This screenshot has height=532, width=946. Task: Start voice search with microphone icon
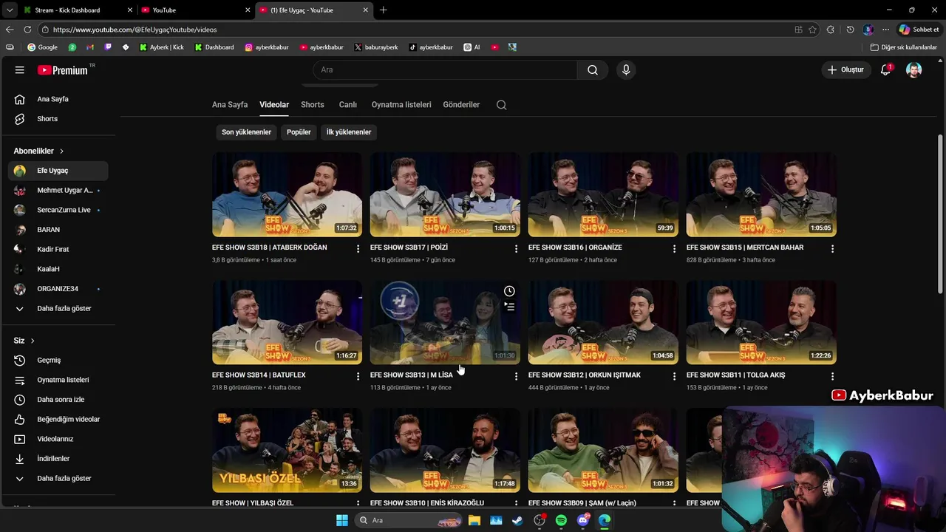tap(626, 70)
